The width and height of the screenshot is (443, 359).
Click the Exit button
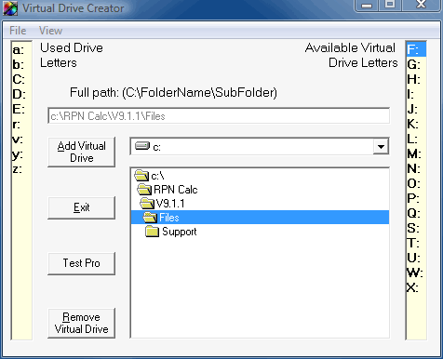[x=82, y=207]
